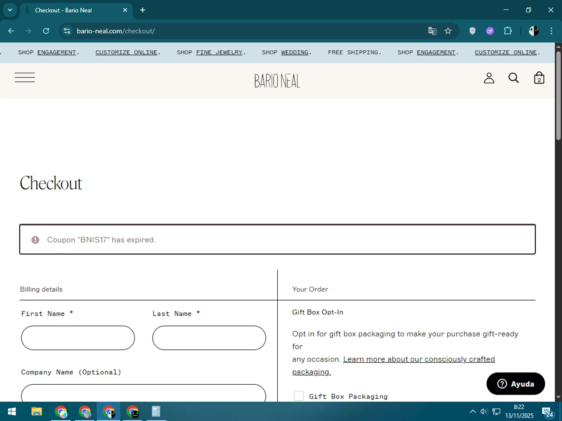Open the translate page icon
Screen dimensions: 562x421
coord(432,31)
